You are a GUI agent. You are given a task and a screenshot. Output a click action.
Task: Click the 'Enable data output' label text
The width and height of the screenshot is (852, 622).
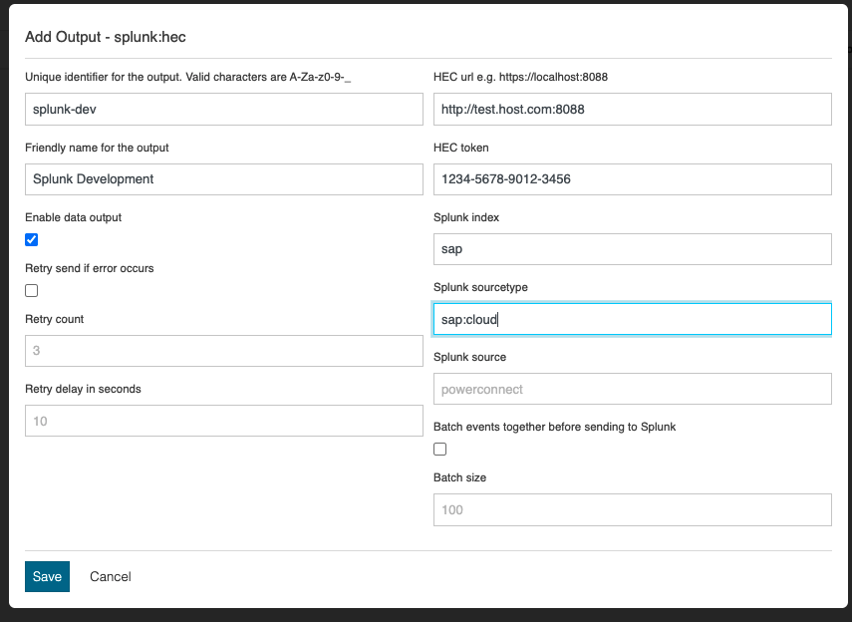74,217
